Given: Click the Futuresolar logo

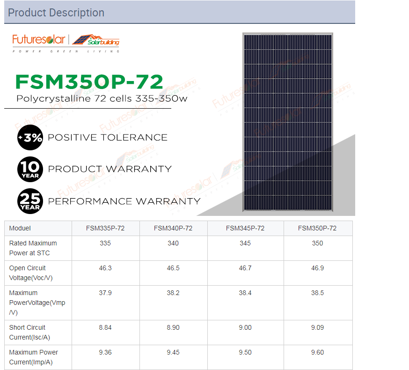Looking at the screenshot, I should pos(38,40).
